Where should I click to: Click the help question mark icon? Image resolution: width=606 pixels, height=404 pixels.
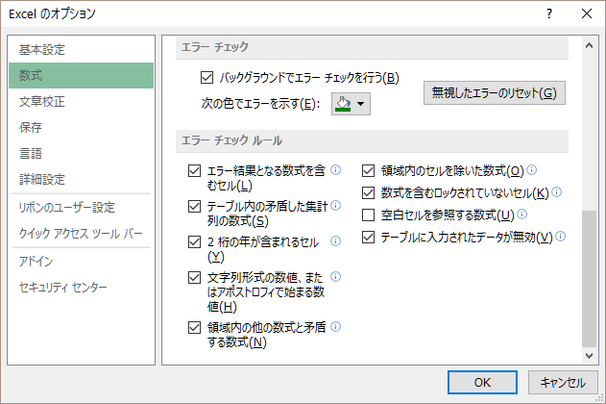tap(549, 13)
